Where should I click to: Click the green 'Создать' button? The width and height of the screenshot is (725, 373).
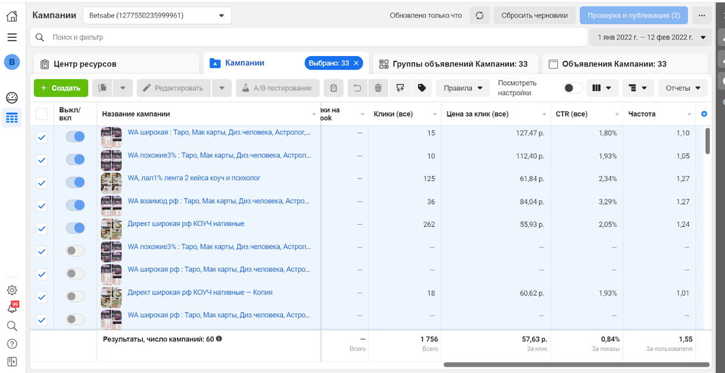coord(61,88)
